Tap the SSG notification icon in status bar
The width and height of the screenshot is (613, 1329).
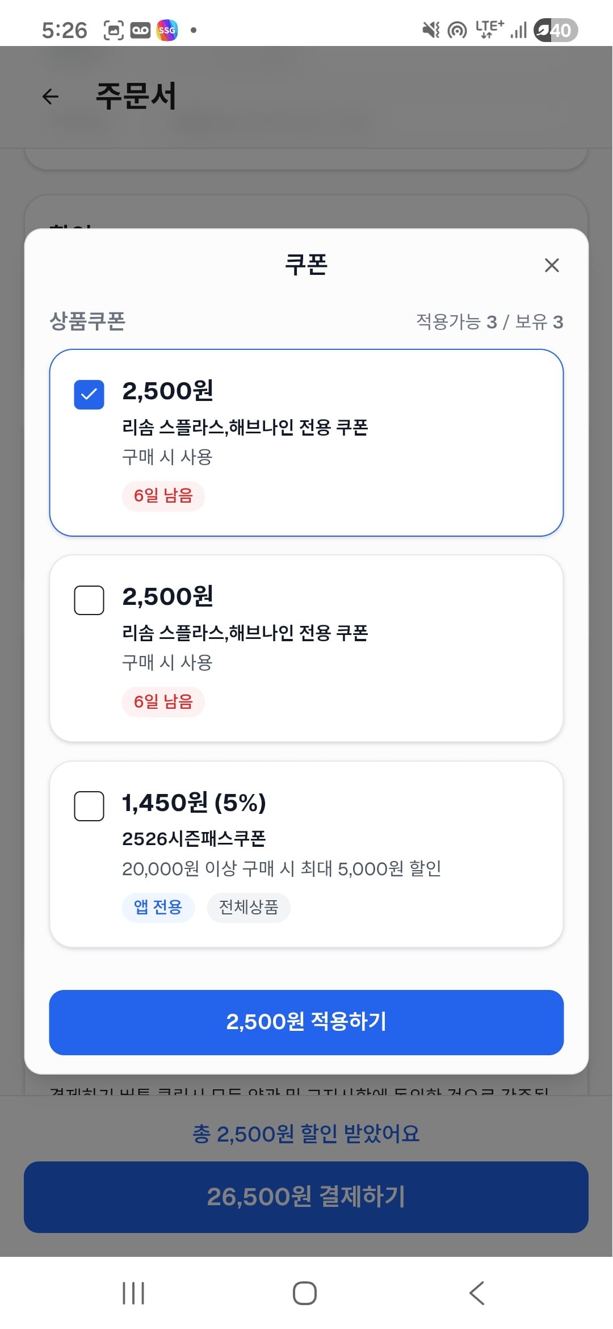[x=167, y=30]
